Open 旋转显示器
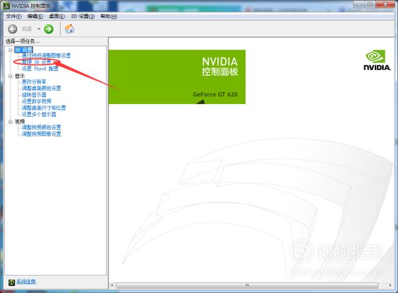Screen dimensions: 398x293 pos(34,95)
